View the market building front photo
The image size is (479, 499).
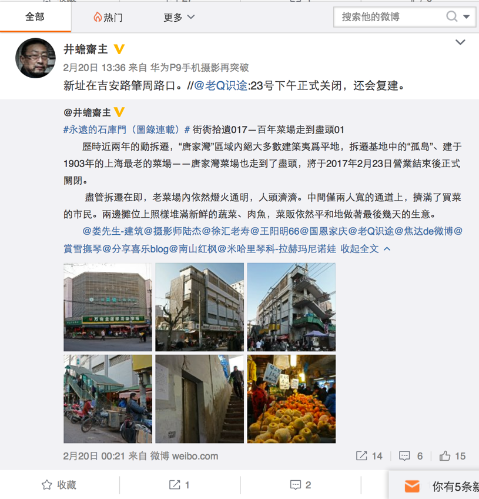pos(108,307)
